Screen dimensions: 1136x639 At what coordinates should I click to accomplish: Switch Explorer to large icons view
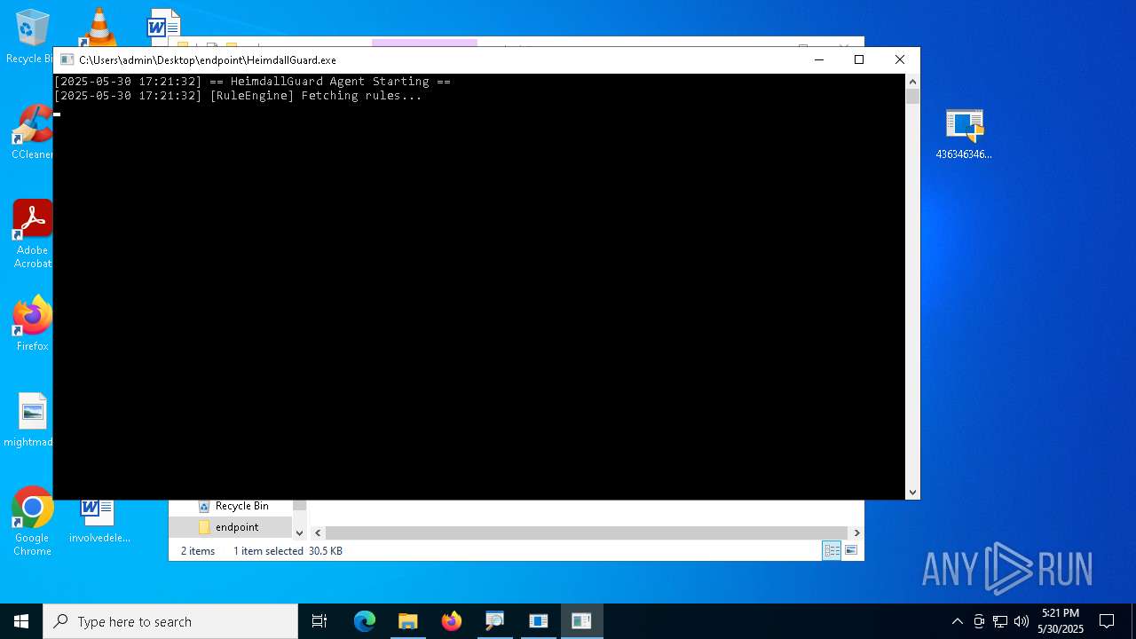[x=850, y=551]
